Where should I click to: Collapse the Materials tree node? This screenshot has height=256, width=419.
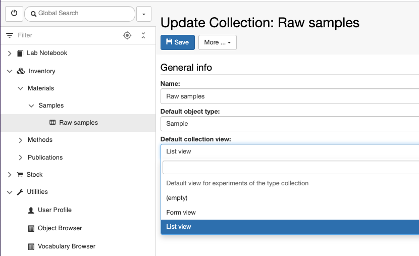[x=20, y=88]
